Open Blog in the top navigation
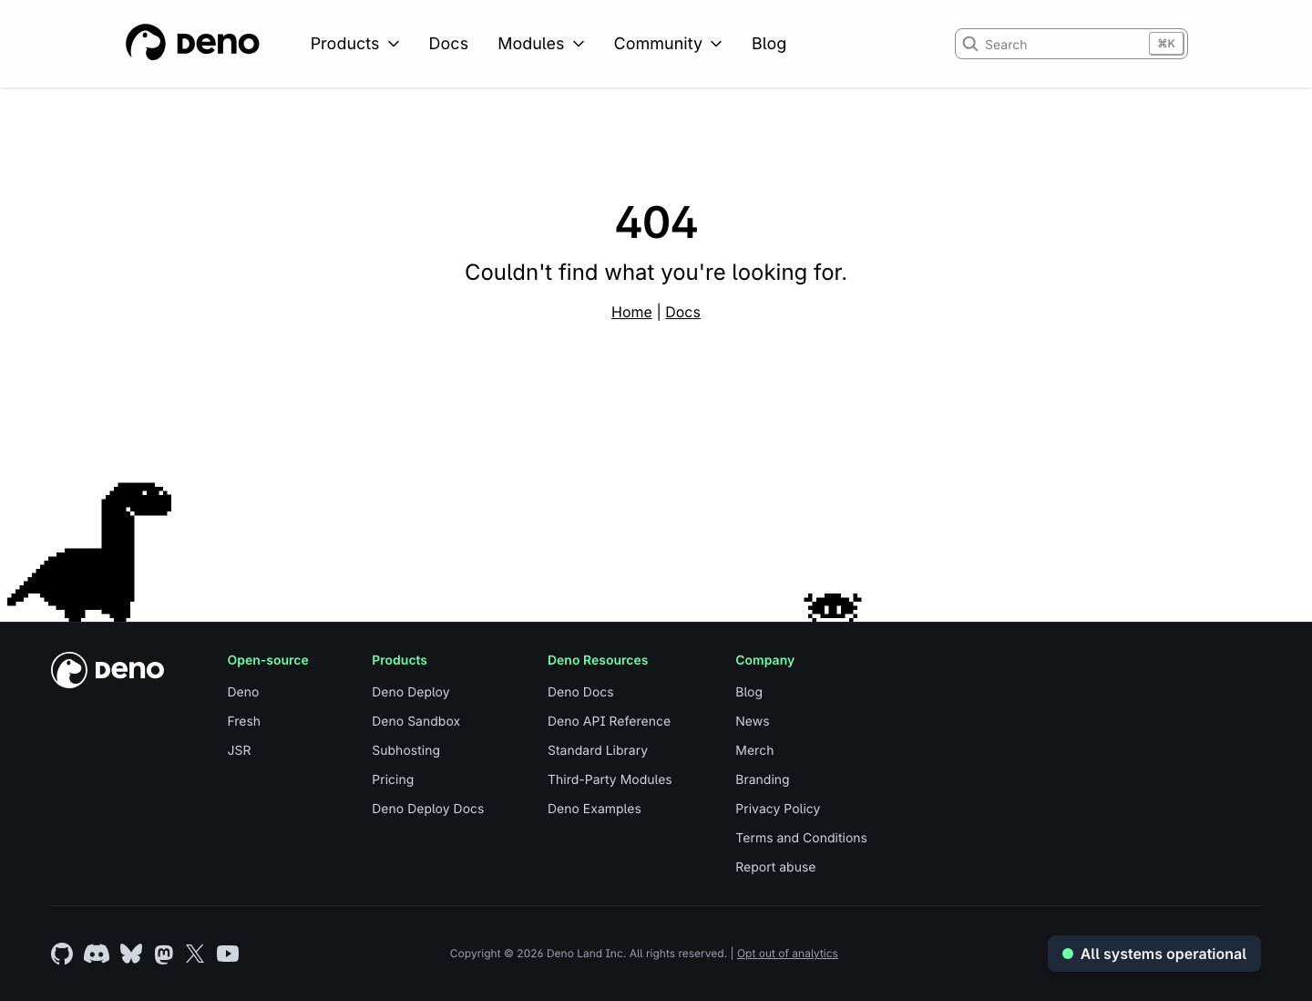Image resolution: width=1312 pixels, height=1001 pixels. (769, 44)
